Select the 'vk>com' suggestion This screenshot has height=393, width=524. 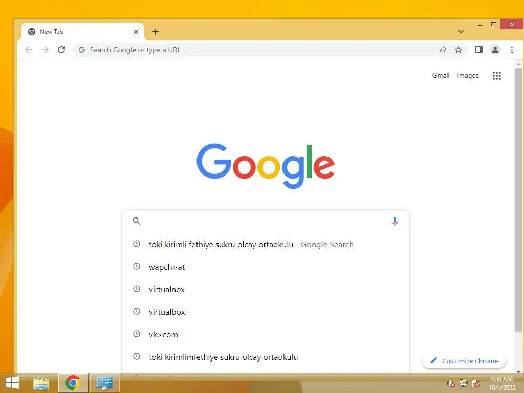[x=266, y=334]
